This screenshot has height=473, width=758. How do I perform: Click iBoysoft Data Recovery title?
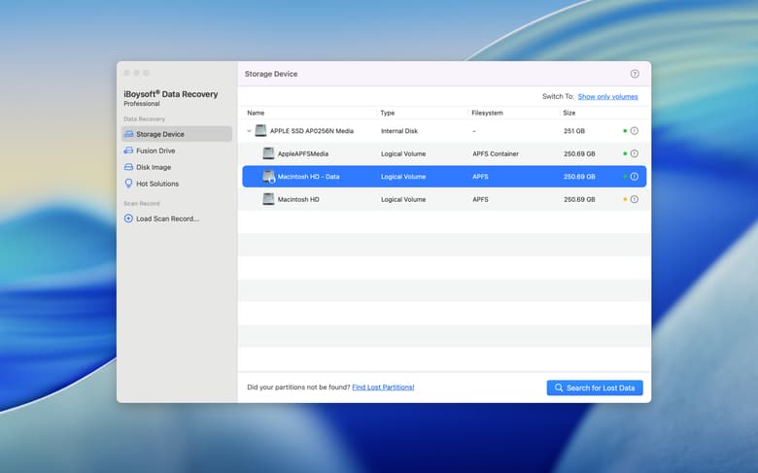coord(171,94)
